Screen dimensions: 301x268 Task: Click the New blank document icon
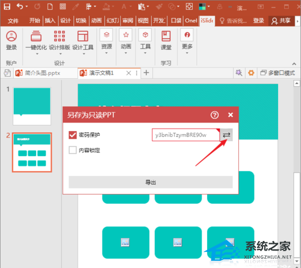[50, 7]
